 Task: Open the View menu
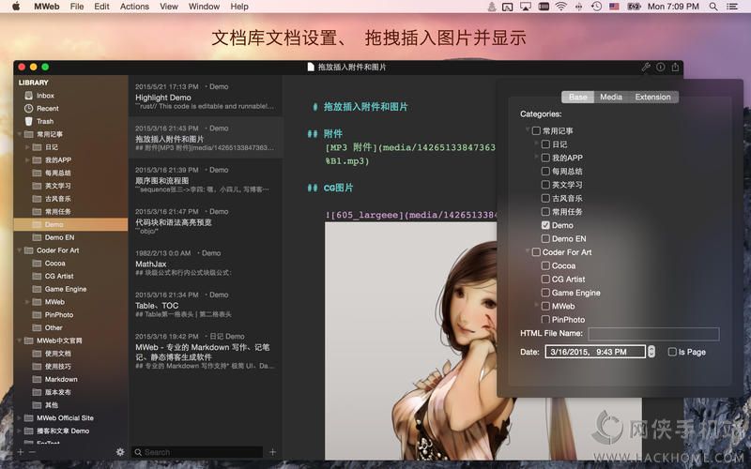click(x=169, y=7)
